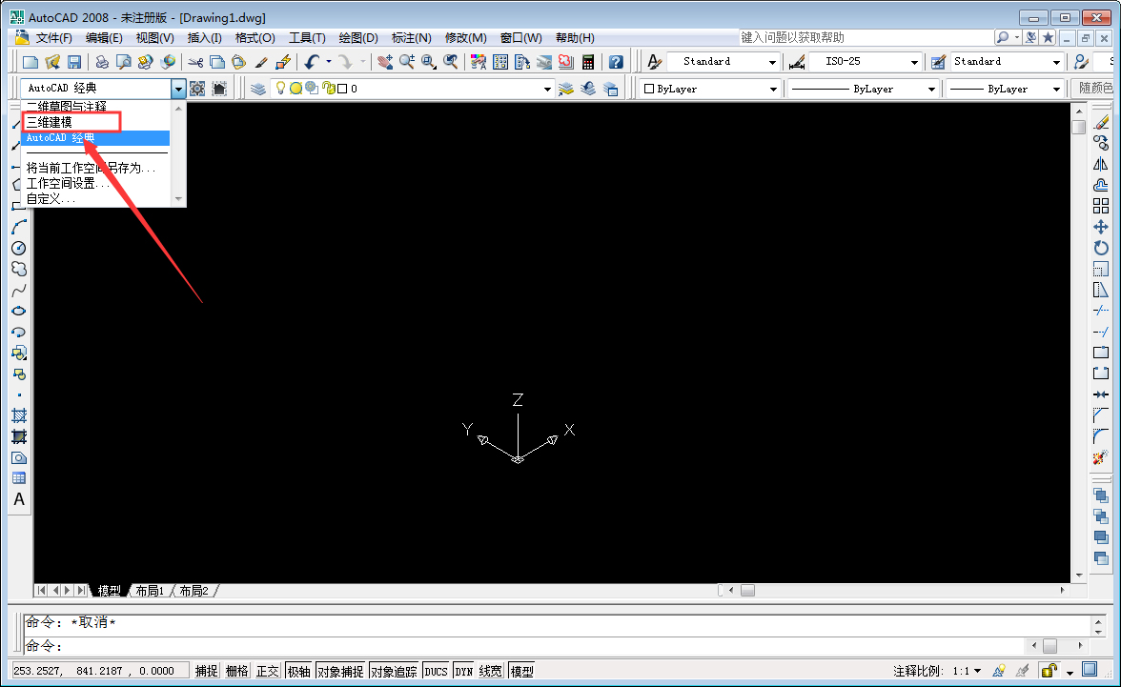Viewport: 1121px width, 687px height.
Task: Toggle 正交 ortho mode in the status bar
Action: pos(269,670)
